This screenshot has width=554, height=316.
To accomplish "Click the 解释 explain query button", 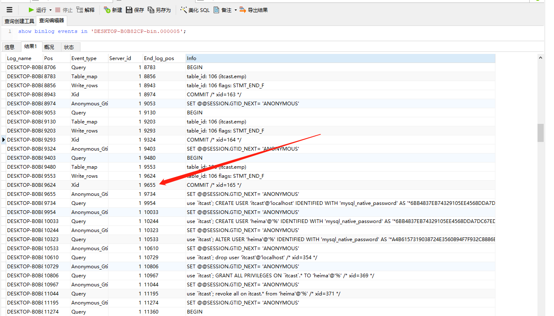I will pyautogui.click(x=85, y=10).
